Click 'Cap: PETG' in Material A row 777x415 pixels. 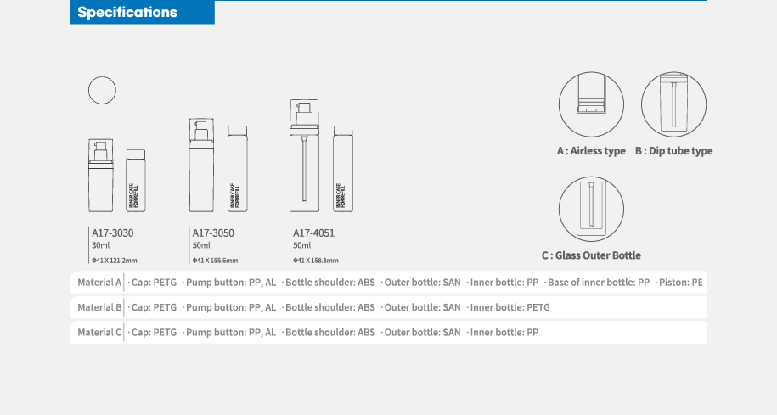pyautogui.click(x=152, y=283)
